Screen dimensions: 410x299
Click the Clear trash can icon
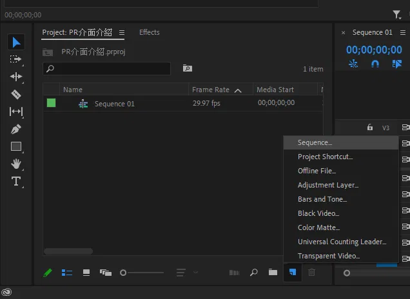coord(311,273)
